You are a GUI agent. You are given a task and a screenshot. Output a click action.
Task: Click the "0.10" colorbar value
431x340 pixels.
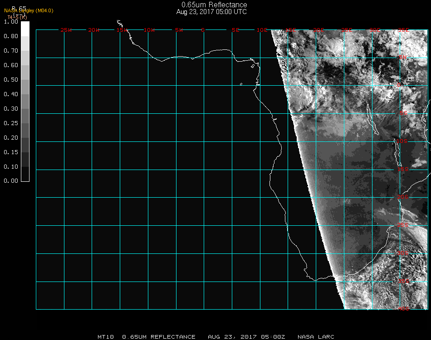[x=11, y=167]
